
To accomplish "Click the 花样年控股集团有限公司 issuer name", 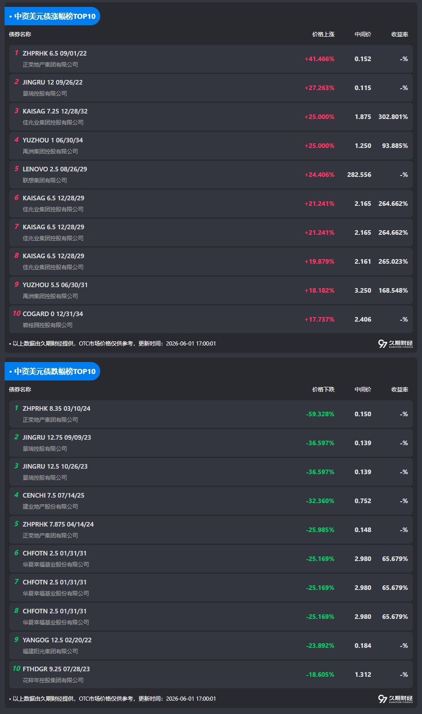I will 53,680.
